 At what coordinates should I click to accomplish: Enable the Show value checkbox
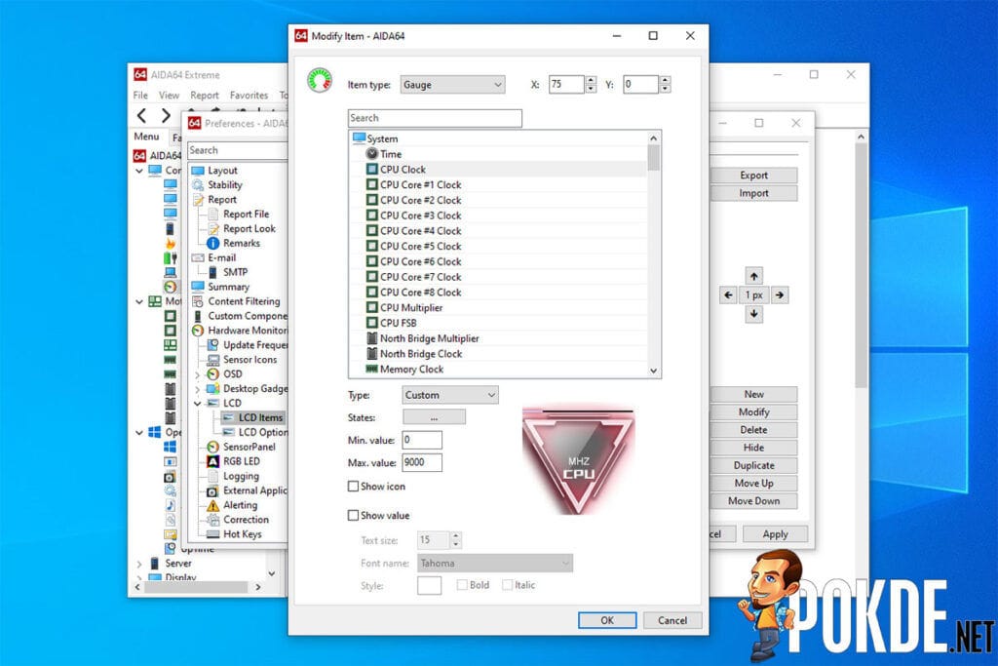(353, 516)
